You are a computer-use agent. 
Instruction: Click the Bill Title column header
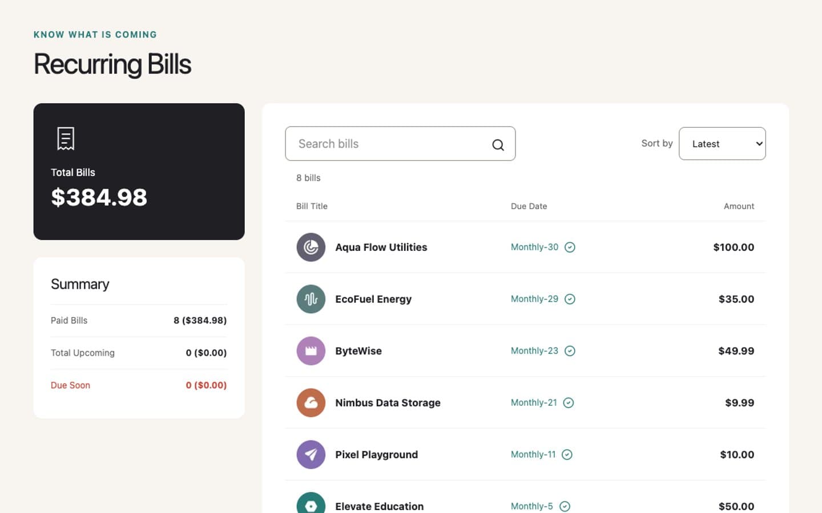[312, 206]
